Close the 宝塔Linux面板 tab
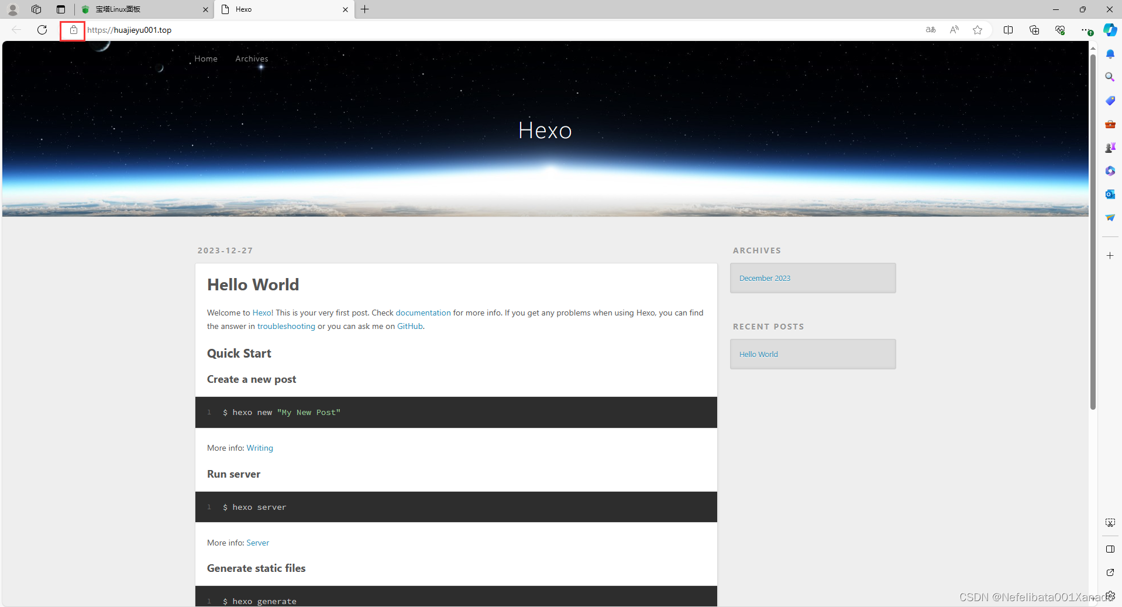 205,9
